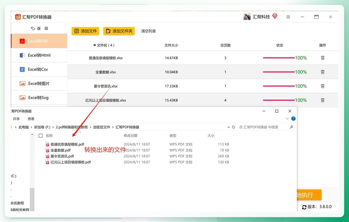The height and width of the screenshot is (222, 349).
Task: Open Explorer help with the blue question mark
Action: [x=293, y=119]
